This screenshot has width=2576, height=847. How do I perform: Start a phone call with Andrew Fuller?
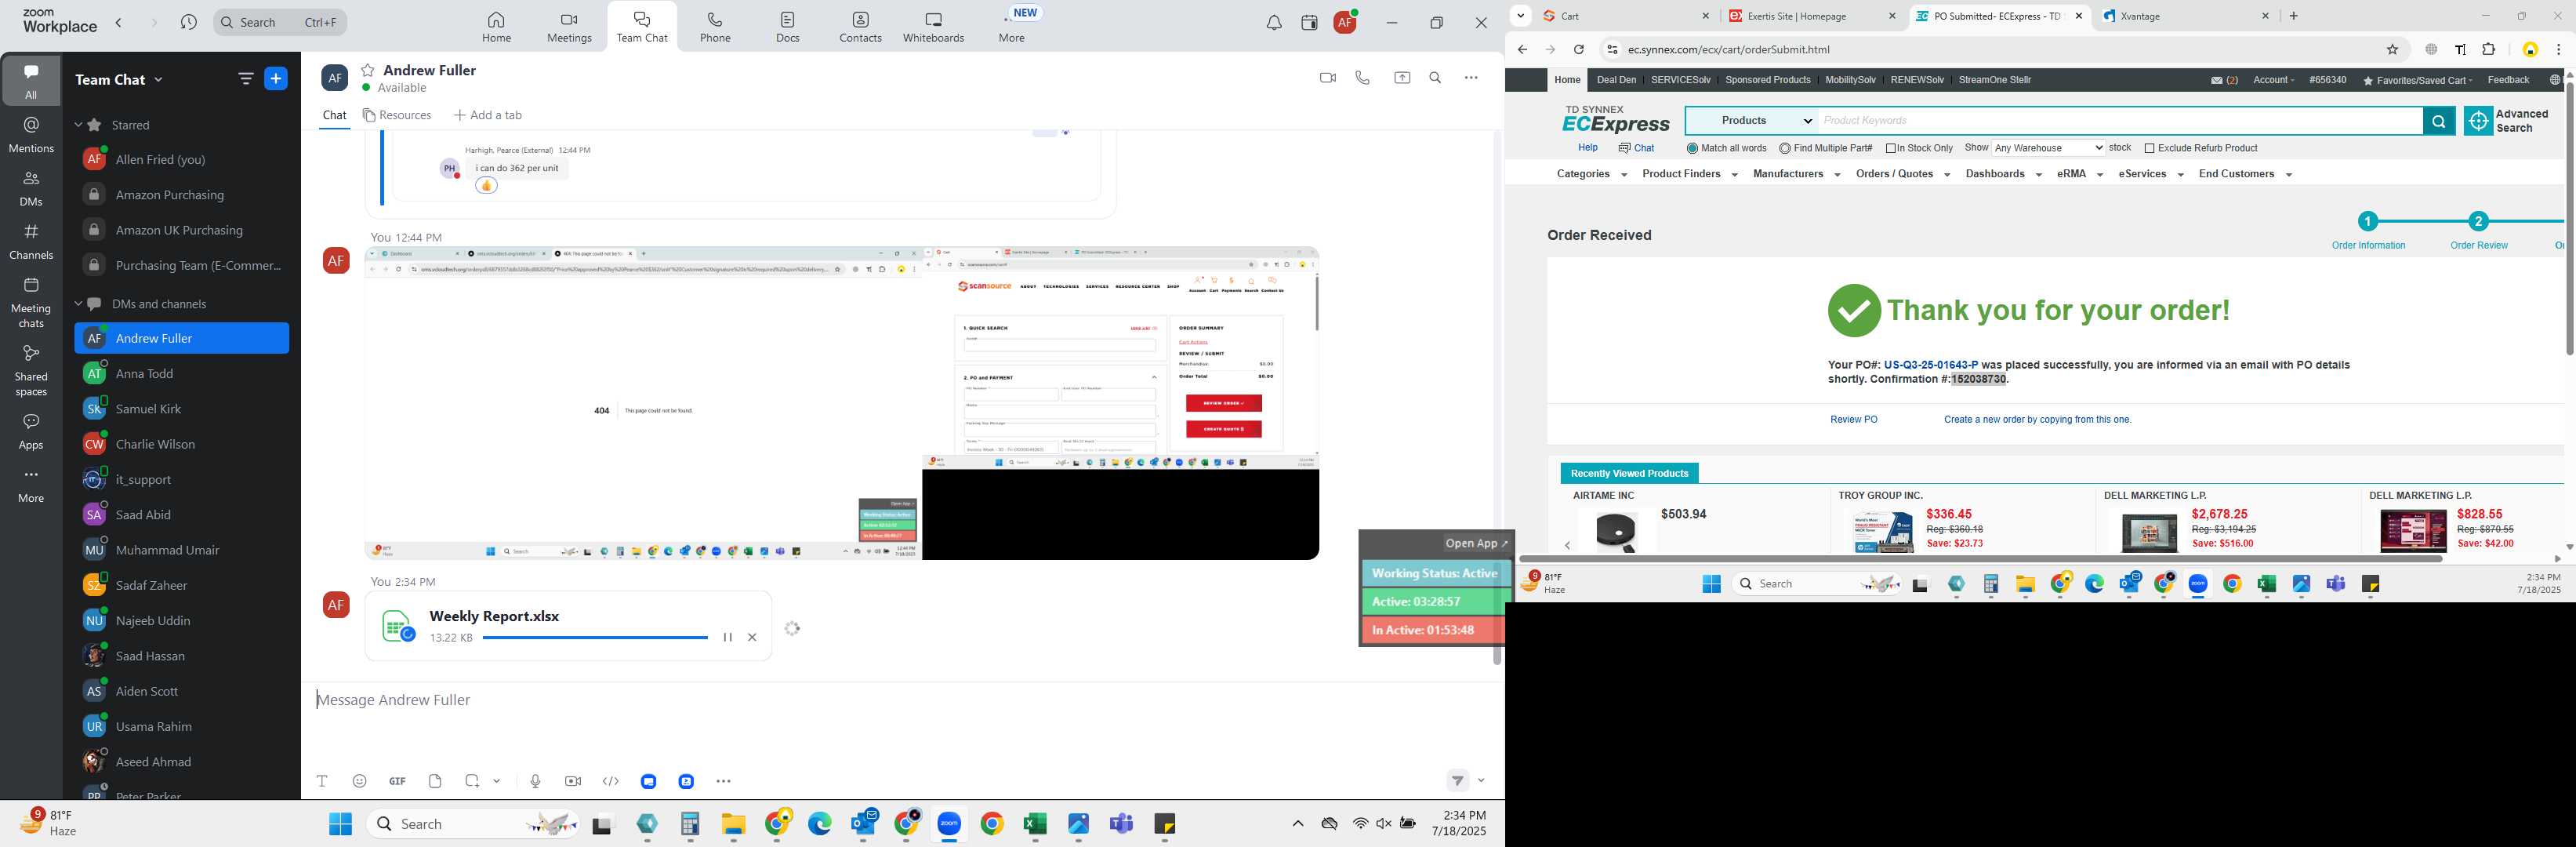click(1362, 78)
